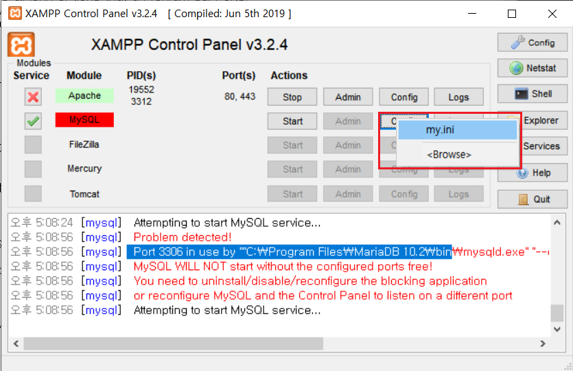Click the log vertical scrollbar thumb
Viewport: 573px width, 371px height.
[557, 313]
